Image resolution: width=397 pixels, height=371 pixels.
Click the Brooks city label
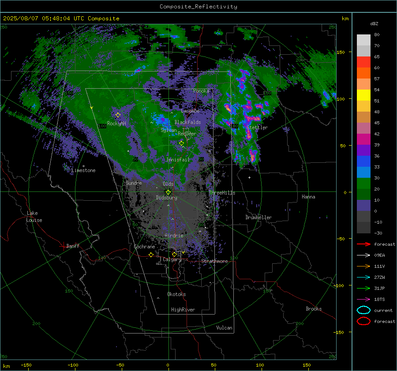tap(314, 309)
